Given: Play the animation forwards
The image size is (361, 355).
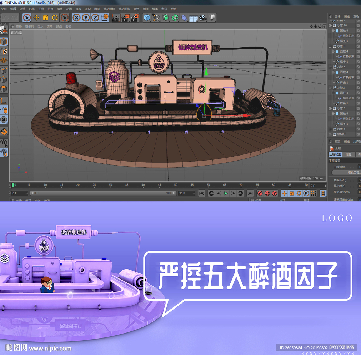Looking at the screenshot, I should point(226,193).
